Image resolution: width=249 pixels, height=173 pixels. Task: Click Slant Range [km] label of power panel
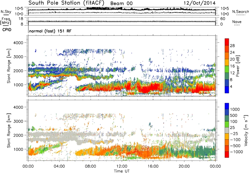9,66
